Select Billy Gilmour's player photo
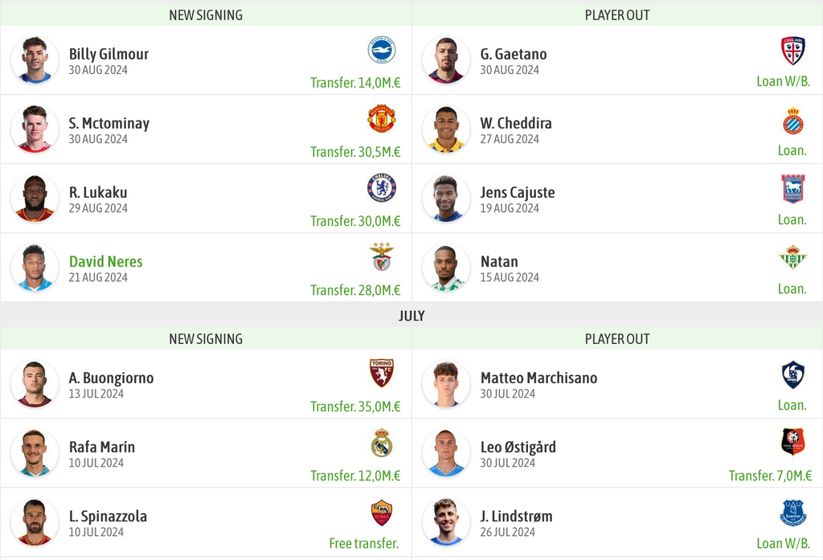823x560 pixels. tap(35, 59)
